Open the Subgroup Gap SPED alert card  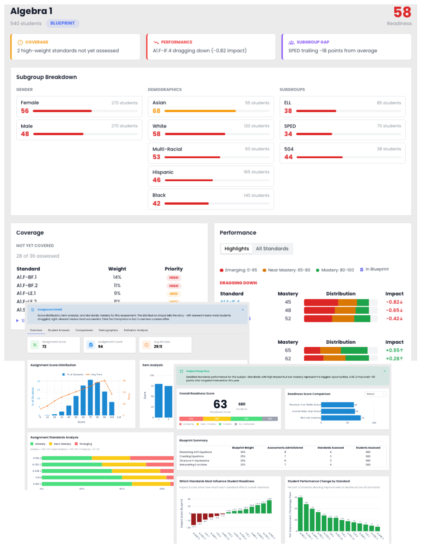tap(346, 47)
